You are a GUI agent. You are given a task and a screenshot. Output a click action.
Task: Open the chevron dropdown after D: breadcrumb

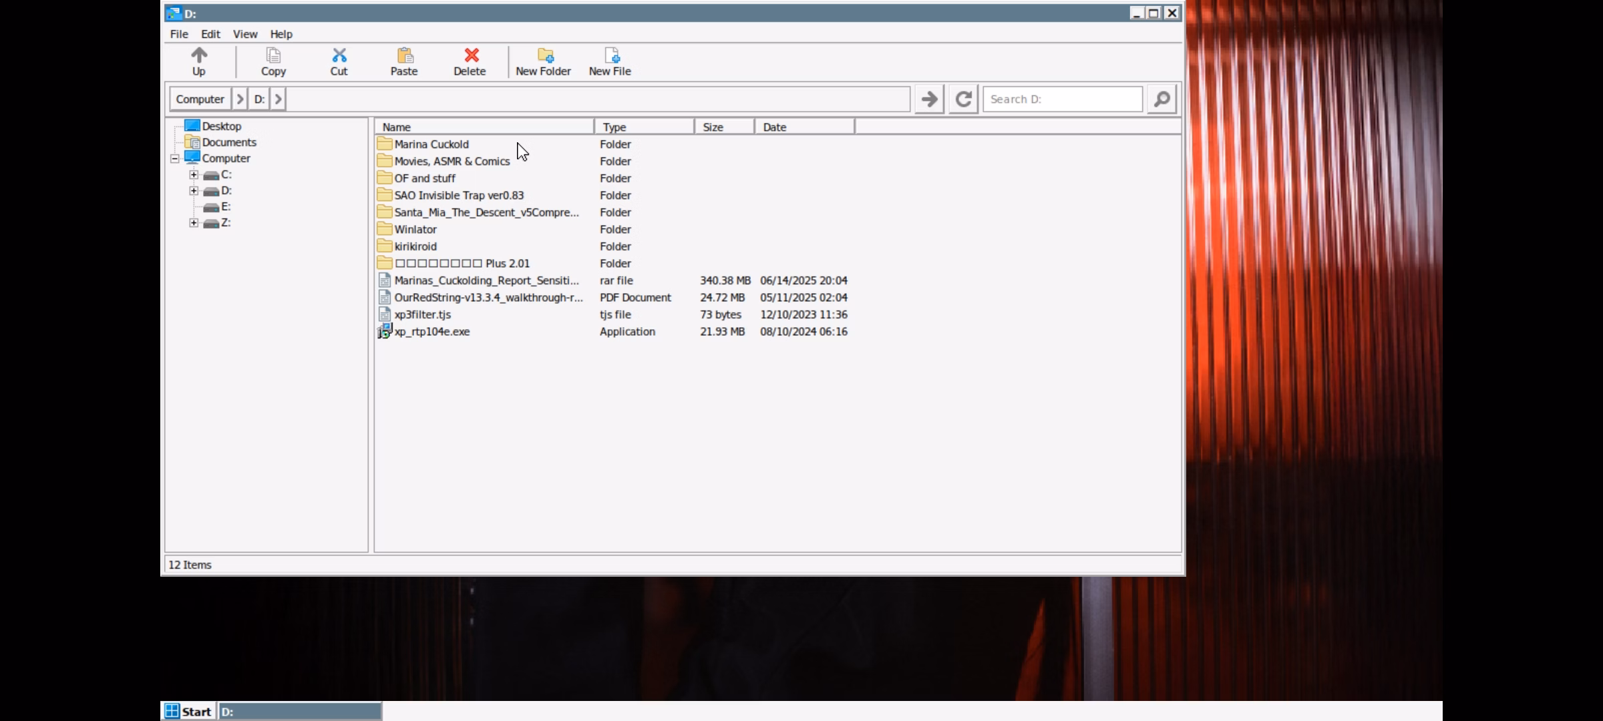(279, 99)
